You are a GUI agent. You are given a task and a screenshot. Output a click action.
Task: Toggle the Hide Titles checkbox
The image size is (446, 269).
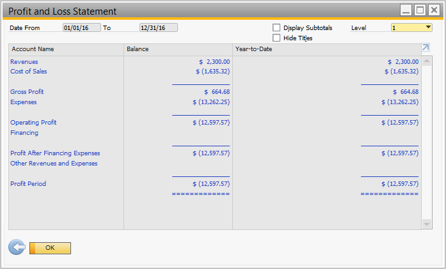click(x=276, y=38)
